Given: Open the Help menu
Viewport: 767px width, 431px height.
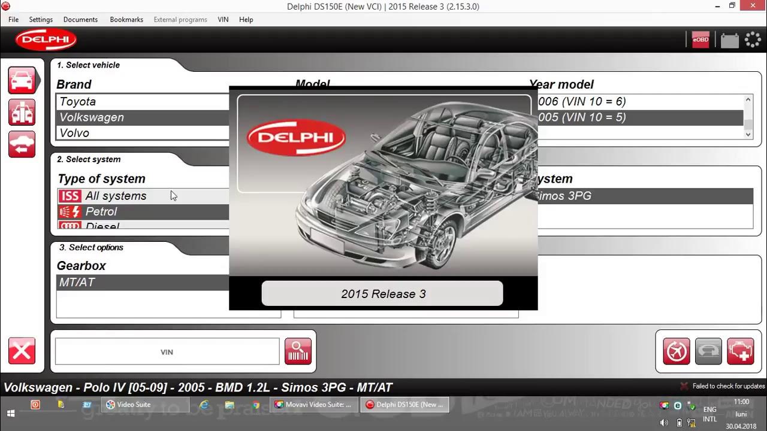Looking at the screenshot, I should [x=246, y=19].
